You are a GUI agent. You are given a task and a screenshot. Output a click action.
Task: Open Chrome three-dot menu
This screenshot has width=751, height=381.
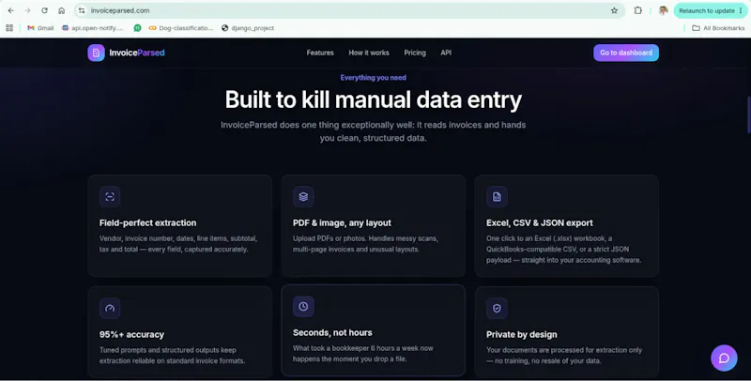(x=741, y=10)
